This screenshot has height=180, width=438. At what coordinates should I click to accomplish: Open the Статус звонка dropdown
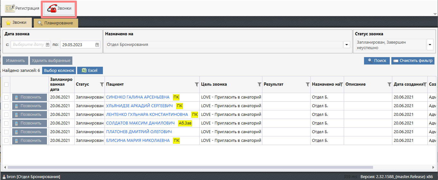point(430,45)
